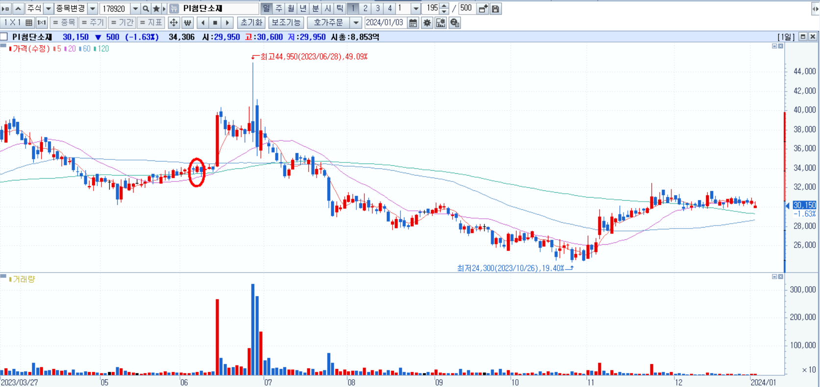Click the chart-with-gear indicator settings icon
Viewport: 820px width, 387px height.
[441, 23]
